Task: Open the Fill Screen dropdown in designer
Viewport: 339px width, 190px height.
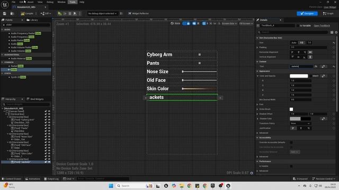Action: (246, 23)
